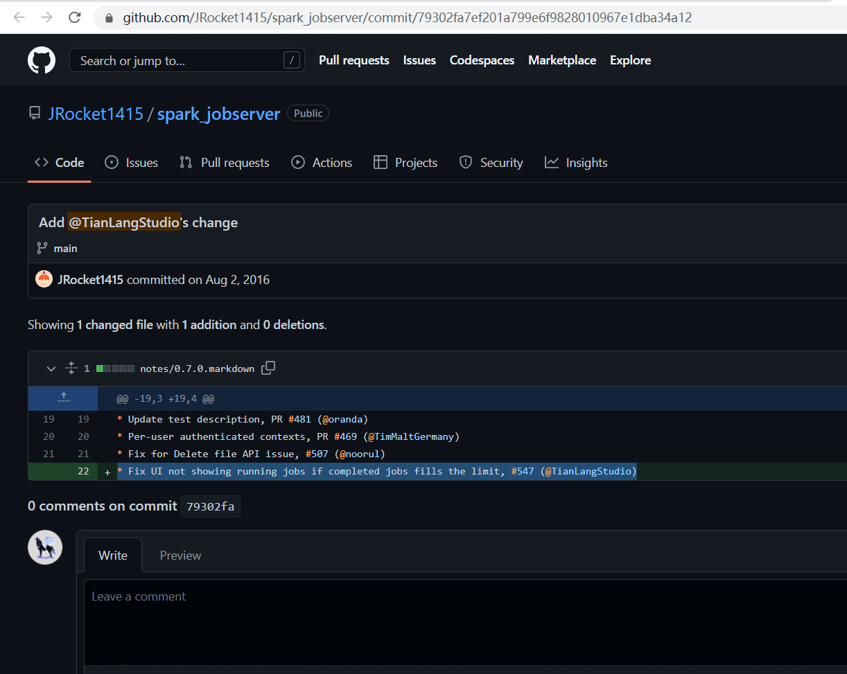Select the Projects tab
The height and width of the screenshot is (674, 847).
point(405,163)
